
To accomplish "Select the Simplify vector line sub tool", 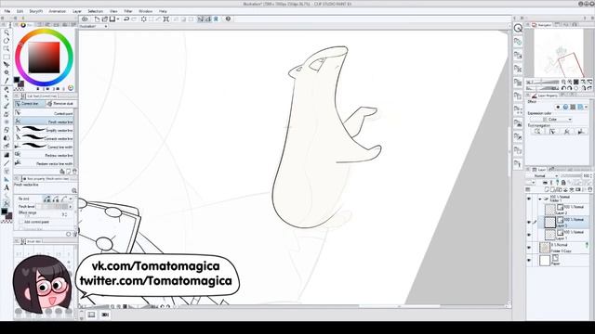I will click(x=44, y=130).
